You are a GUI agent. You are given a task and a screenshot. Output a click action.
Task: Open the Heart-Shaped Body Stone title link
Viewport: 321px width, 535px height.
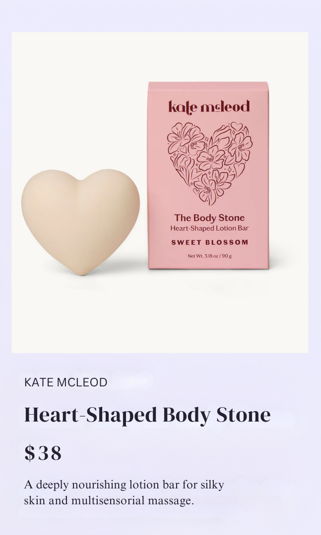[x=147, y=415]
